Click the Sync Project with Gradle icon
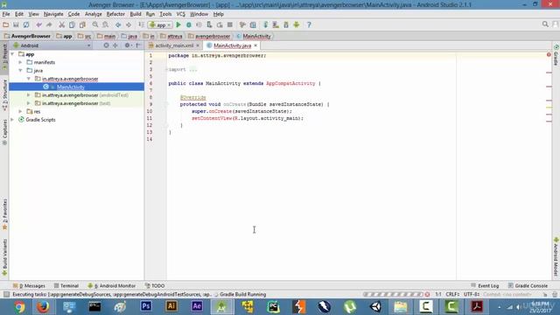This screenshot has height=315, width=560. [266, 24]
